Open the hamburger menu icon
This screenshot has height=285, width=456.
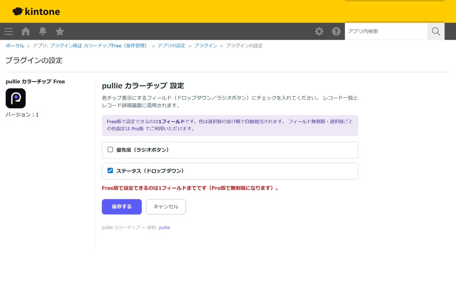(x=8, y=31)
